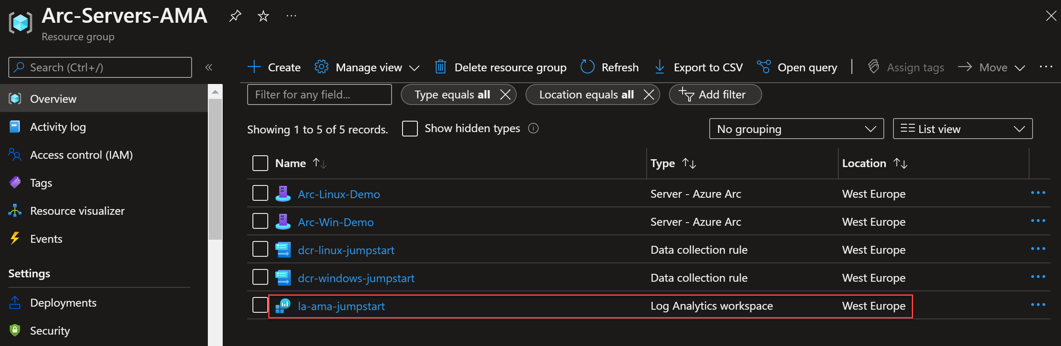Click the Delete resource group trash icon
Screen dimensions: 1061x346
pos(440,67)
